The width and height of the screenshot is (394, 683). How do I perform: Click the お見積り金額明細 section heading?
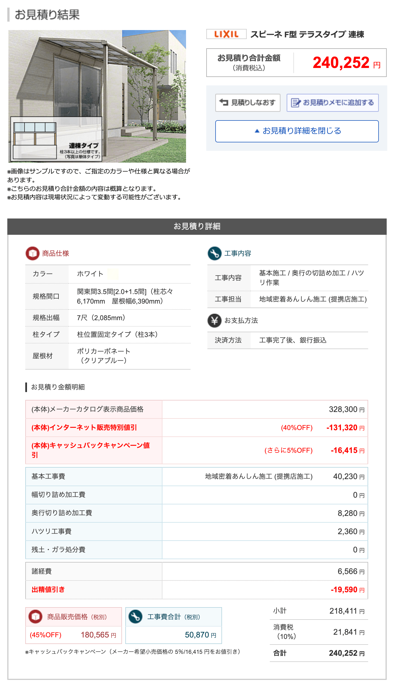tap(58, 387)
